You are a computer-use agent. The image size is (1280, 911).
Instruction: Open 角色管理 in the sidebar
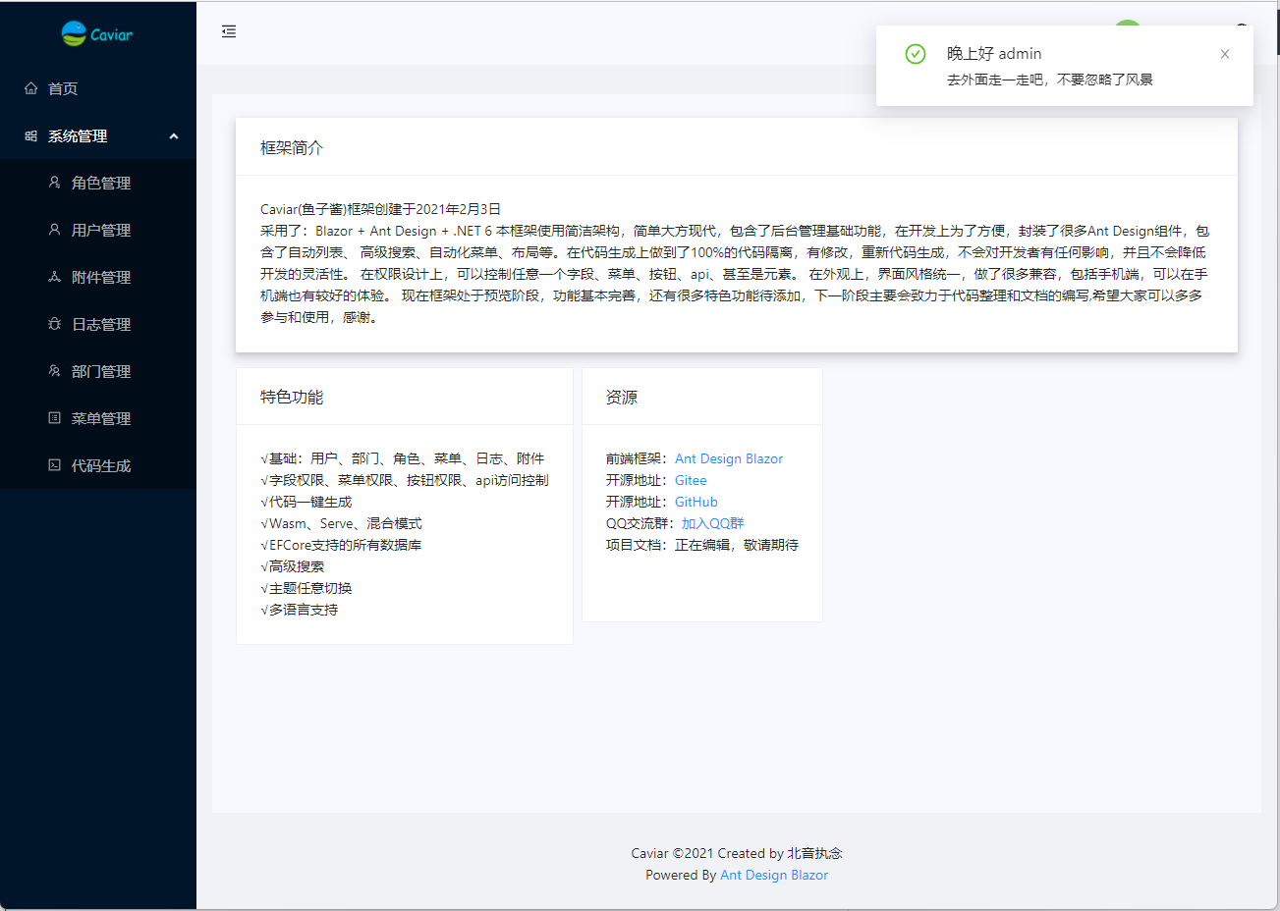[x=98, y=183]
